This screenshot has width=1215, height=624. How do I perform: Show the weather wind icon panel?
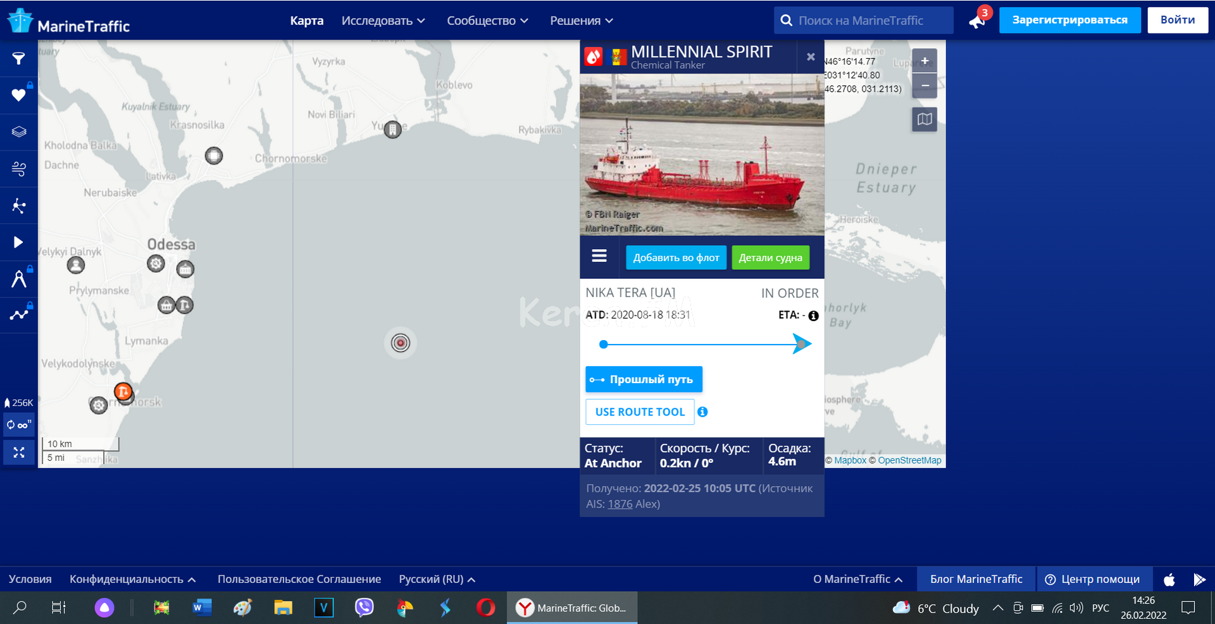pos(18,169)
